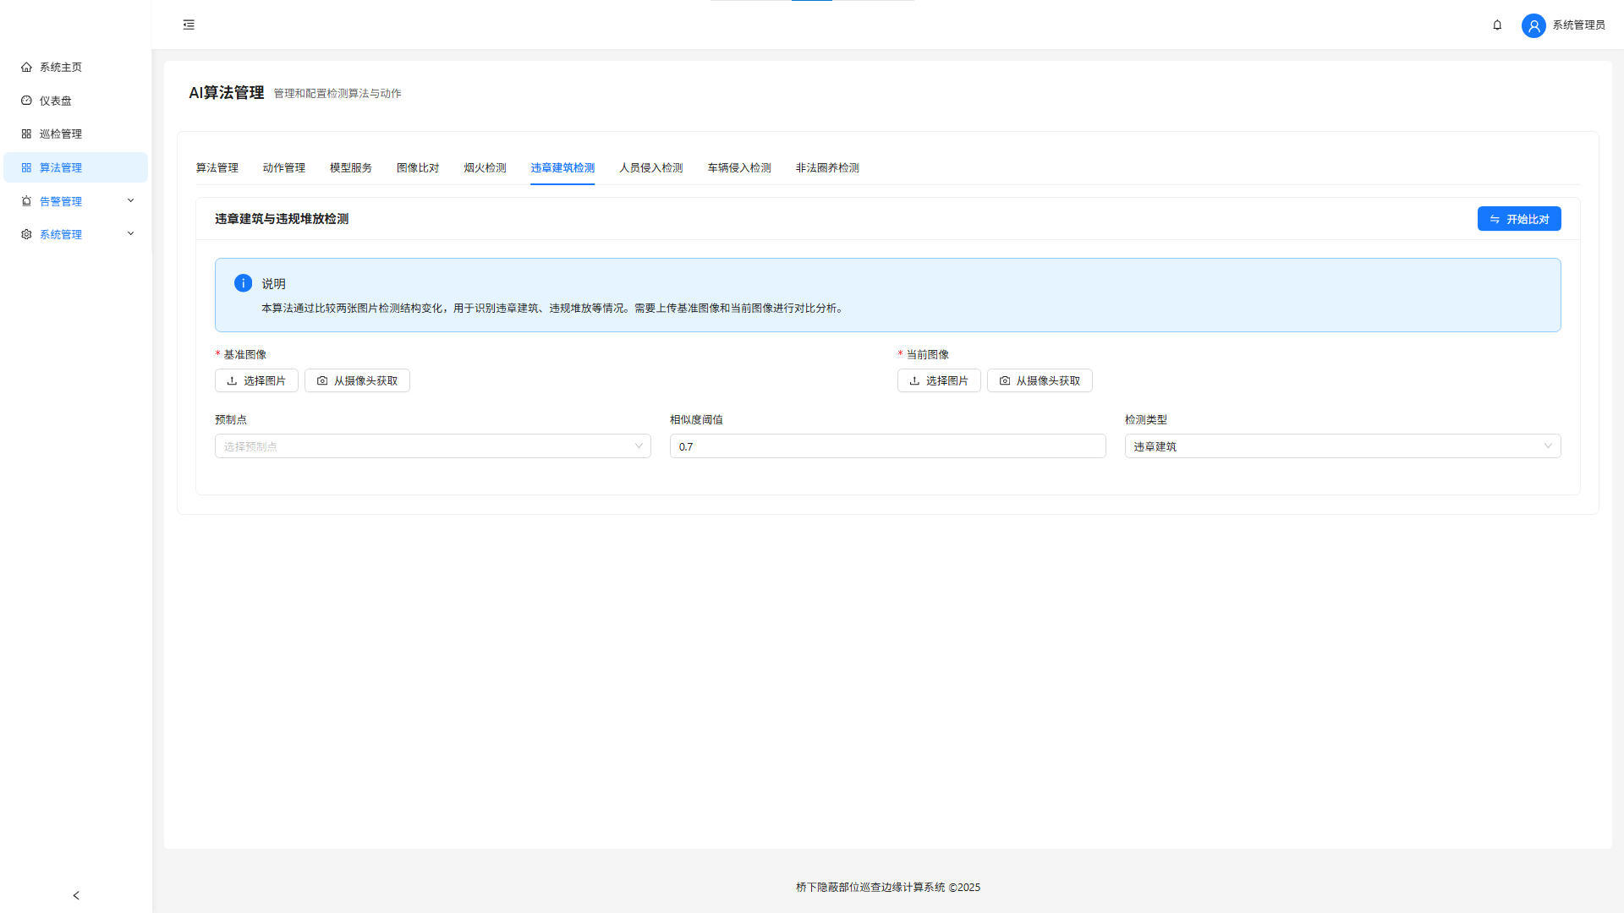Click the home icon beside 系统主页

pos(26,67)
